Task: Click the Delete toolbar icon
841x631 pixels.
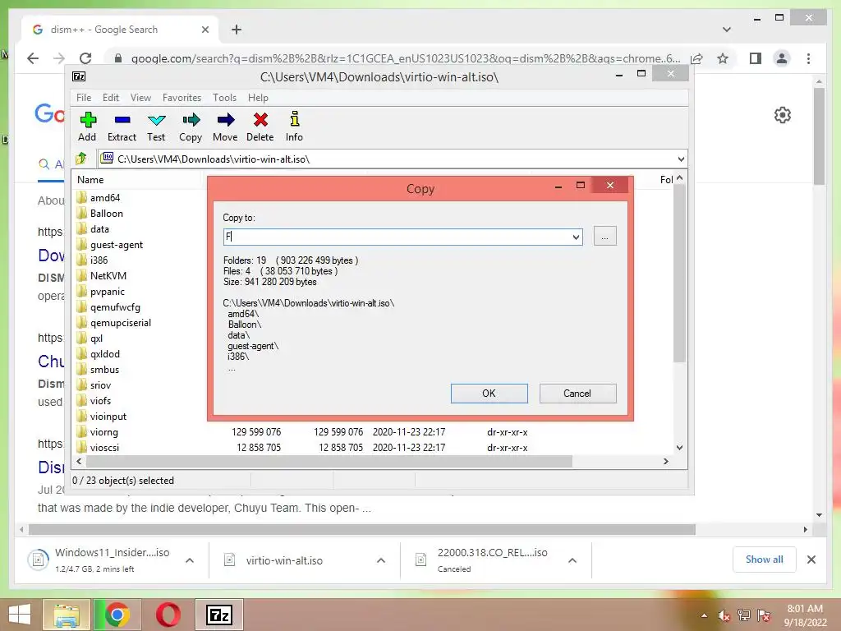Action: (x=260, y=127)
